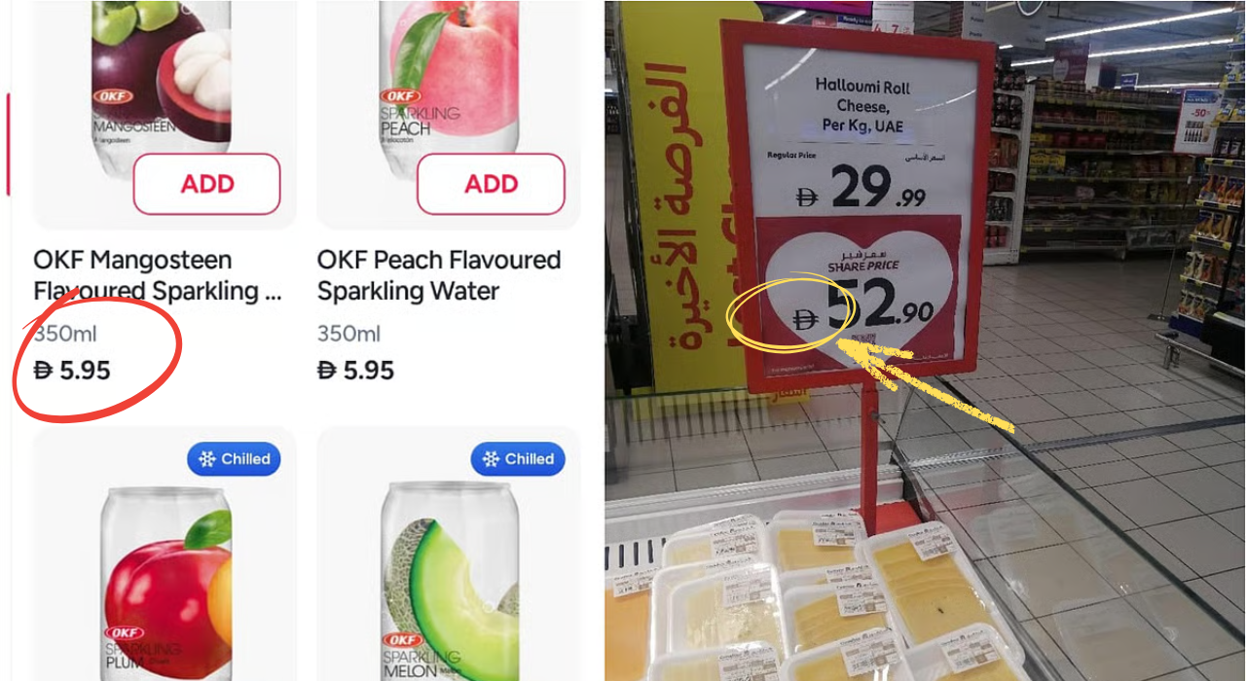
Task: Select the 5.95 price under Peach
Action: pyautogui.click(x=355, y=371)
